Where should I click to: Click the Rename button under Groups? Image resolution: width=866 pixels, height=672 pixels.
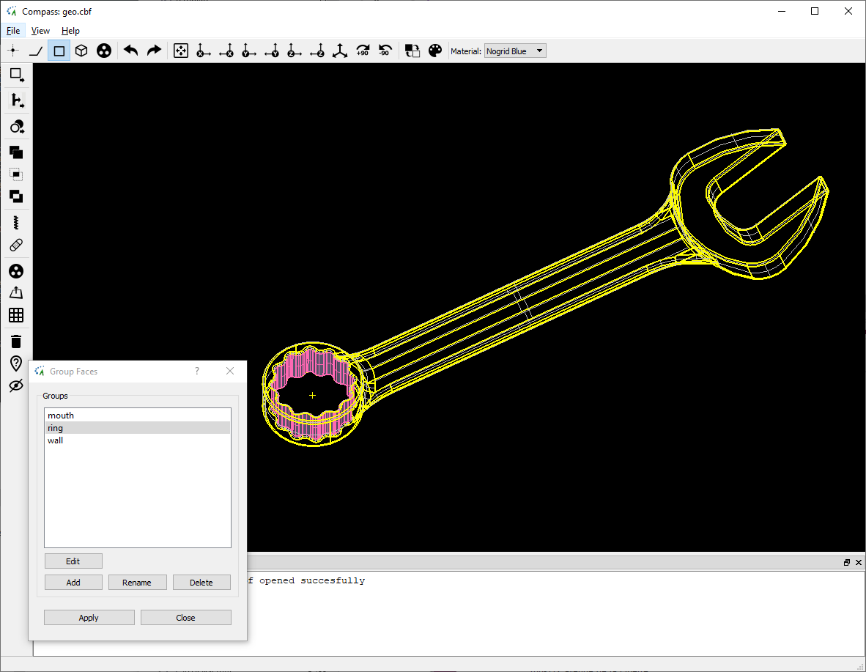pyautogui.click(x=137, y=582)
